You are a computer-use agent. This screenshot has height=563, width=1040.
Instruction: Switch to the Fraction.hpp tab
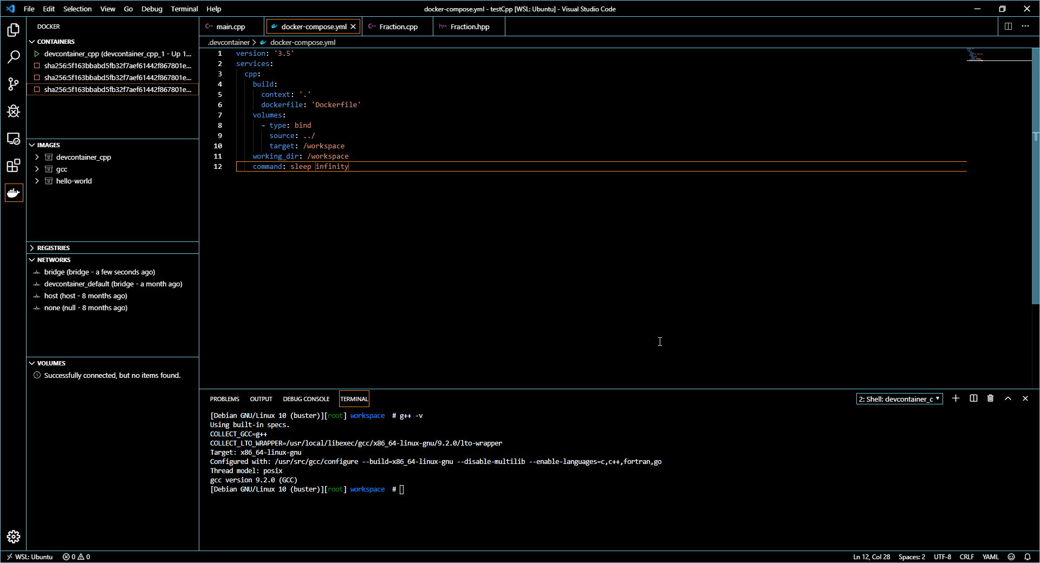[x=469, y=27]
